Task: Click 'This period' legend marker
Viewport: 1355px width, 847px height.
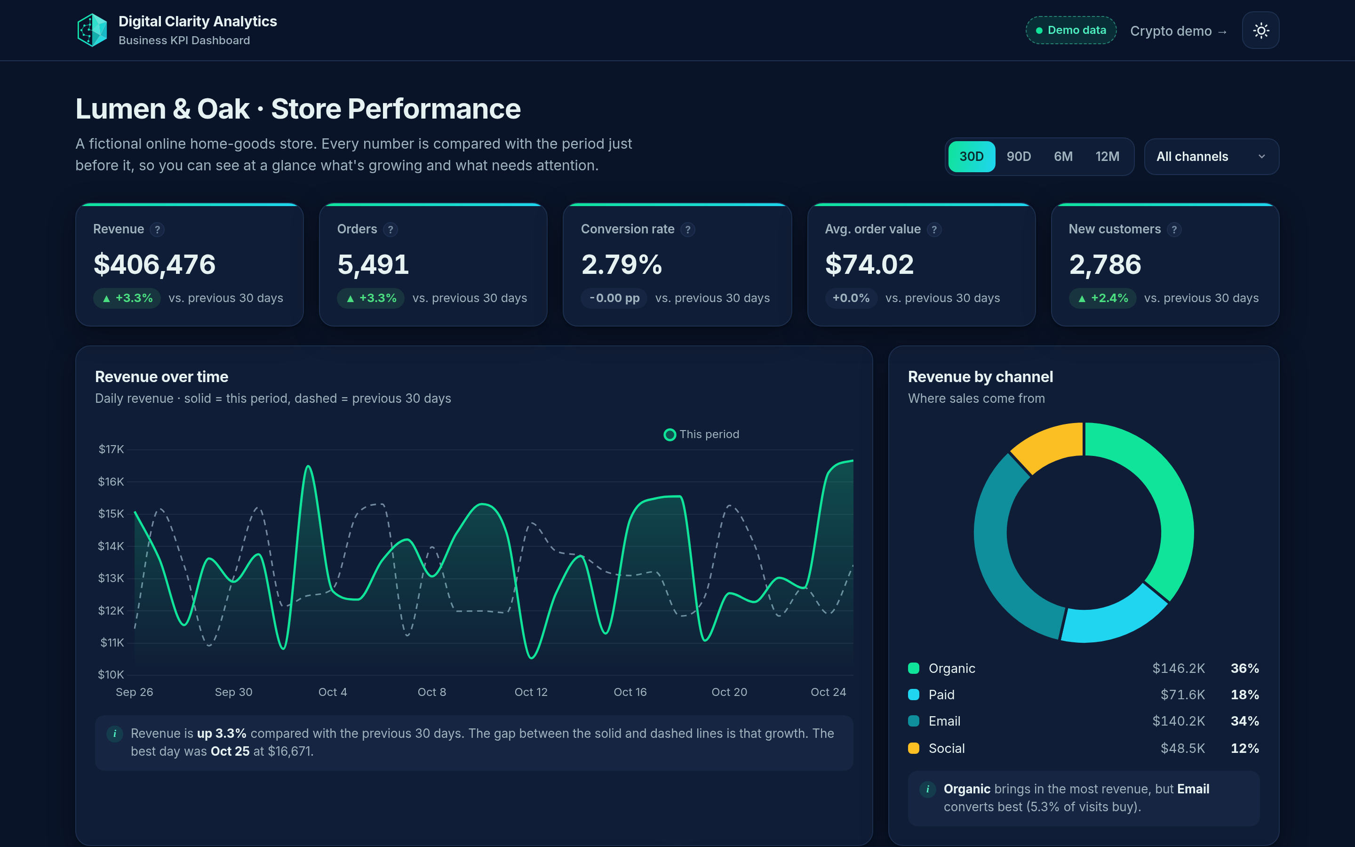Action: coord(670,435)
